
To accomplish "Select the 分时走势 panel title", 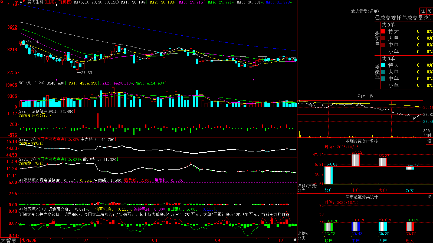I will click(365, 96).
